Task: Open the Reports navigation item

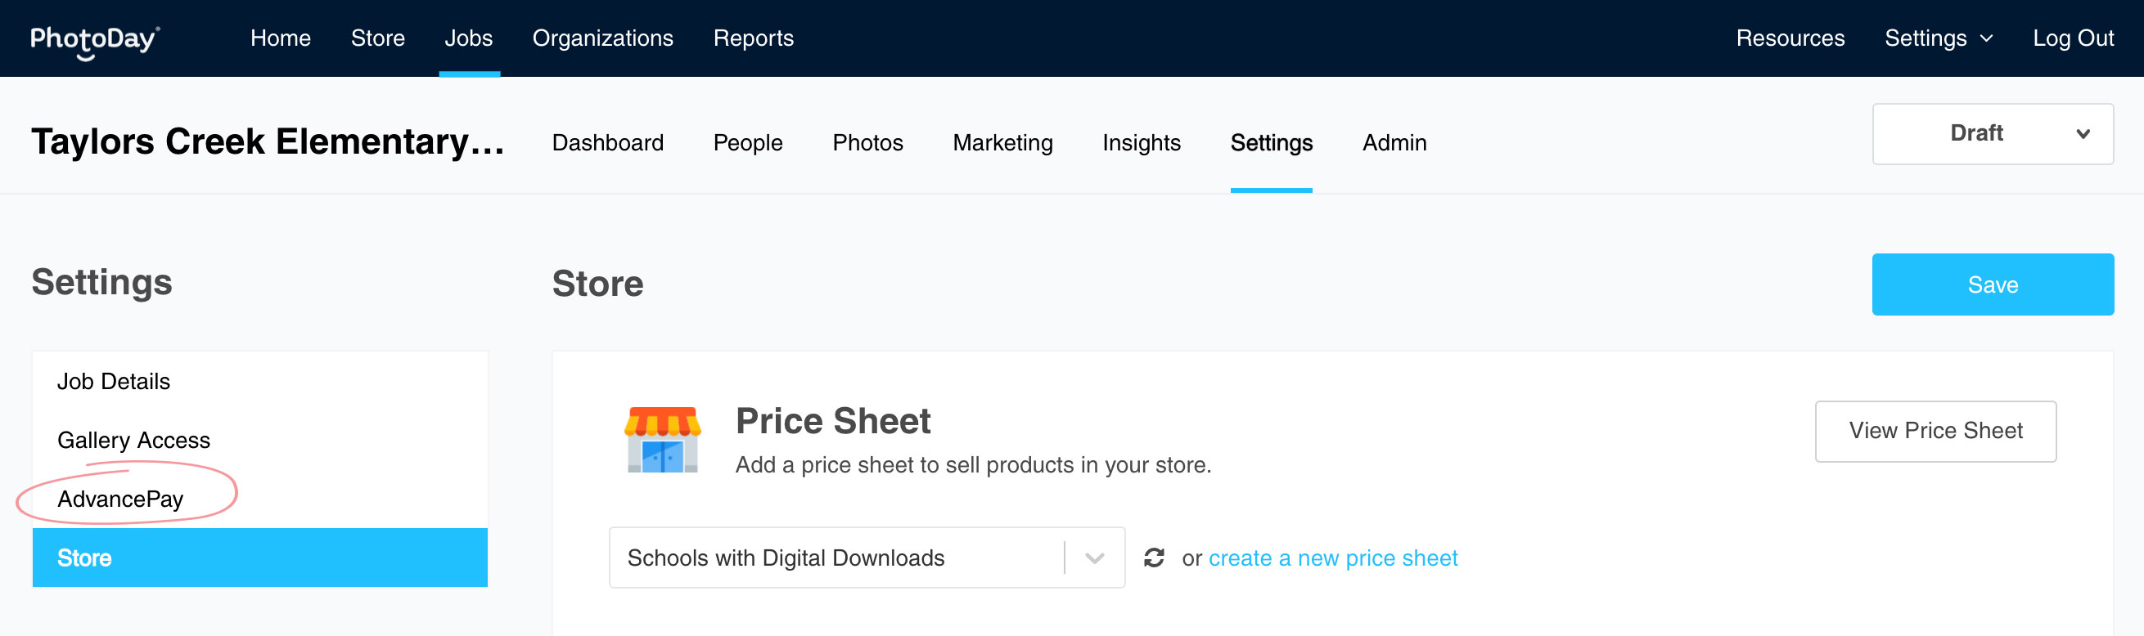Action: [x=753, y=38]
